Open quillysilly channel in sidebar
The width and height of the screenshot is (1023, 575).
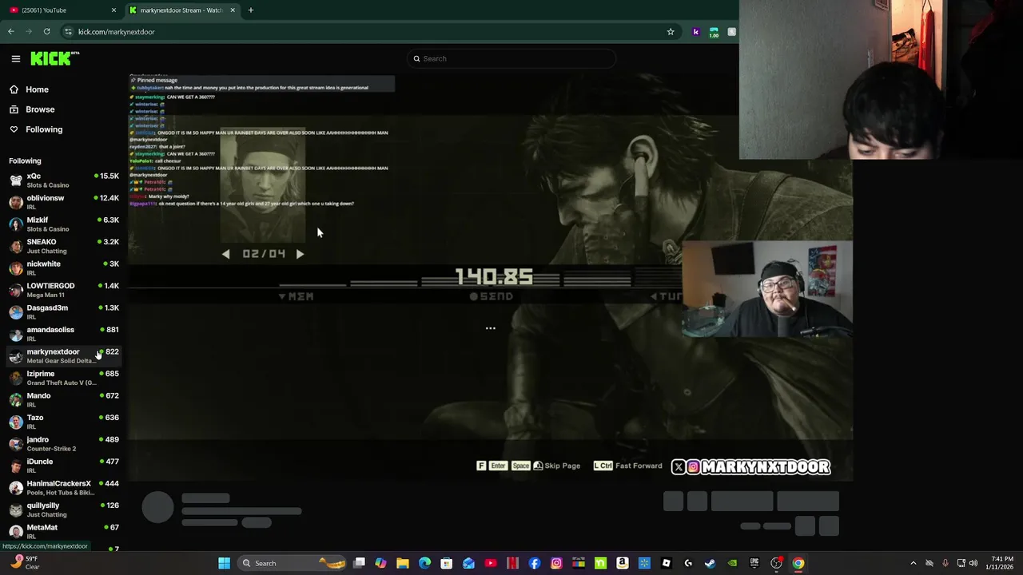click(x=64, y=510)
